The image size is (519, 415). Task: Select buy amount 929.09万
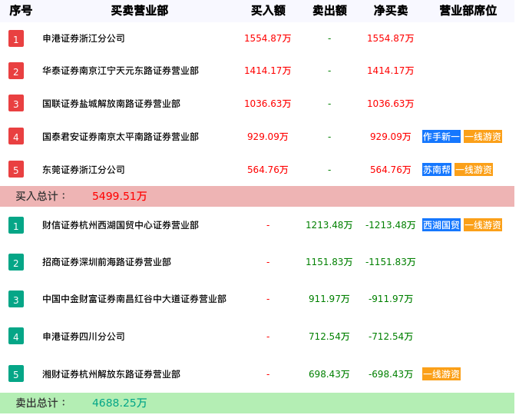pos(268,137)
